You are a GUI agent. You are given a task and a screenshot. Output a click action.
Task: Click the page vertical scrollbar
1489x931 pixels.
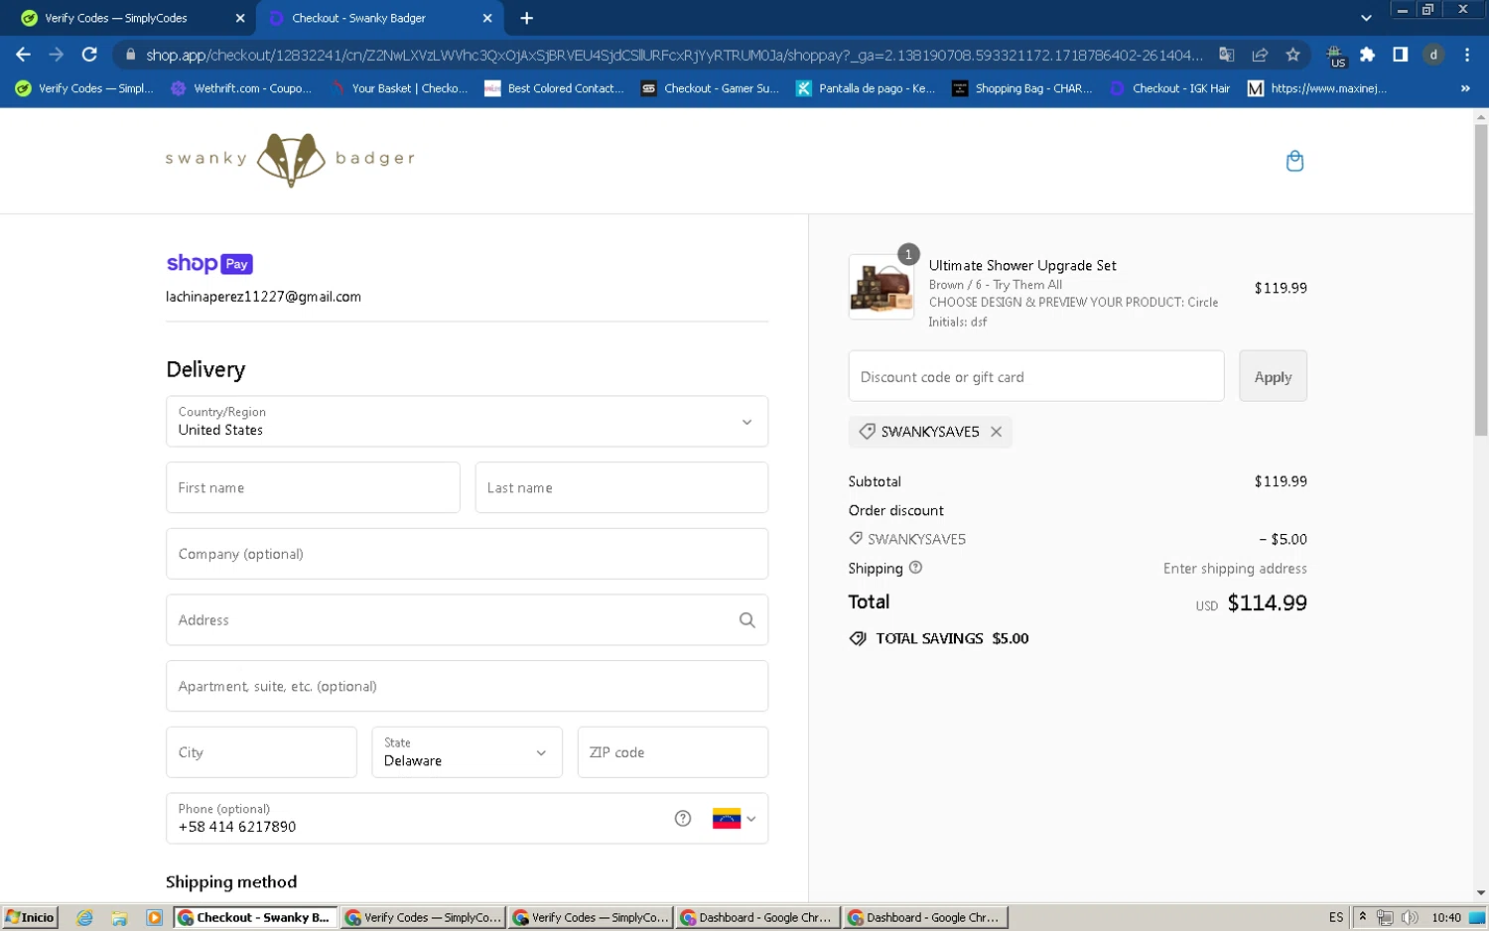tap(1481, 281)
